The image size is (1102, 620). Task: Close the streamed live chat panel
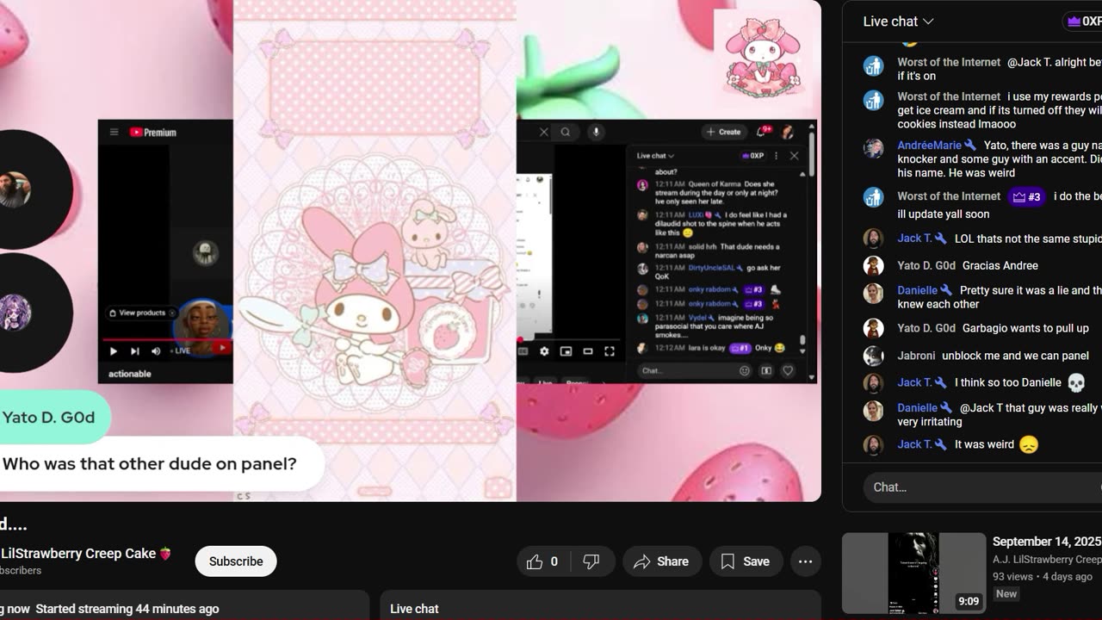794,156
